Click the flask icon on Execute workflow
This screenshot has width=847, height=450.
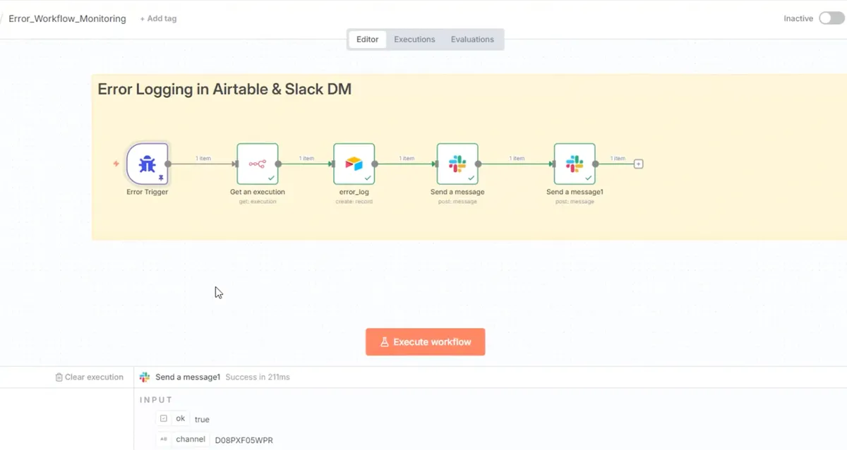point(385,342)
